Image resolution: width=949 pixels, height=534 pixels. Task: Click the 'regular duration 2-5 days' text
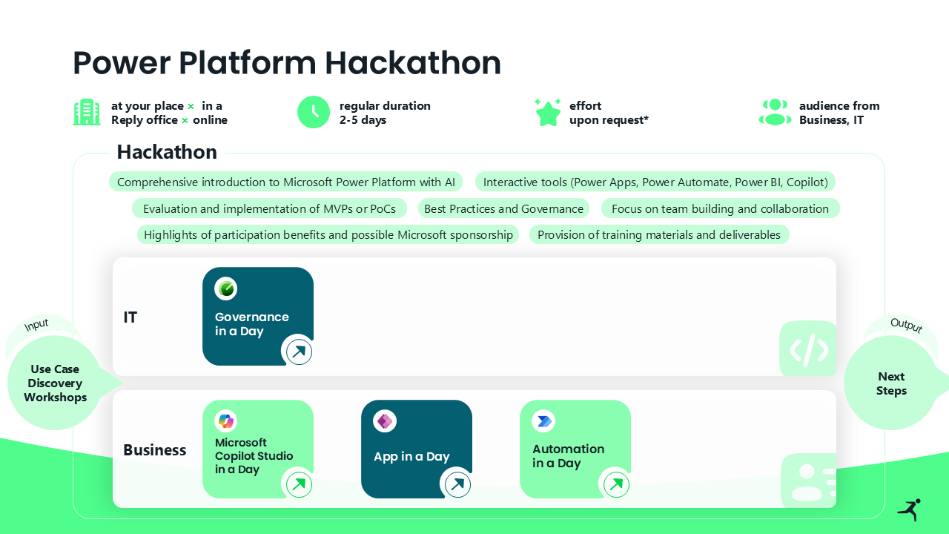pyautogui.click(x=385, y=113)
